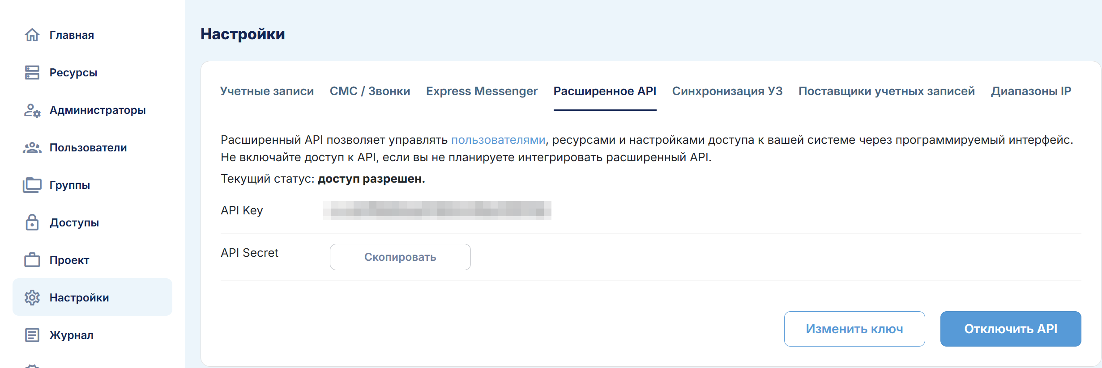Viewport: 1102px width, 368px height.
Task: Click the Группы folder icon
Action: [32, 185]
